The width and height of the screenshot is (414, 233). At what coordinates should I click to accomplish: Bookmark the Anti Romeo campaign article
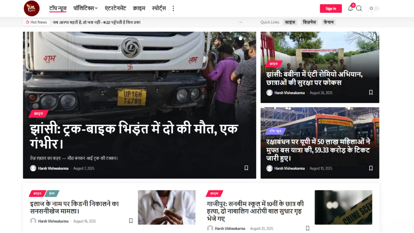coord(371,92)
